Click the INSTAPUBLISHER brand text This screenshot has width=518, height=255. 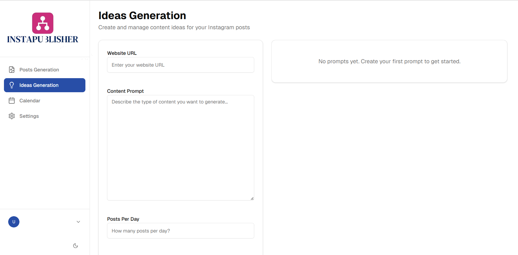(x=43, y=39)
